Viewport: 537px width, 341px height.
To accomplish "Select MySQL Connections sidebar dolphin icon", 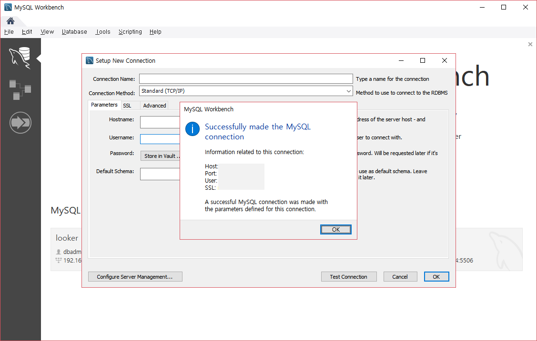I will click(x=20, y=58).
